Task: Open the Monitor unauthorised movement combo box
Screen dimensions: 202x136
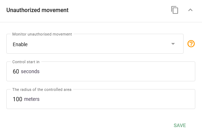Action: [x=95, y=44]
